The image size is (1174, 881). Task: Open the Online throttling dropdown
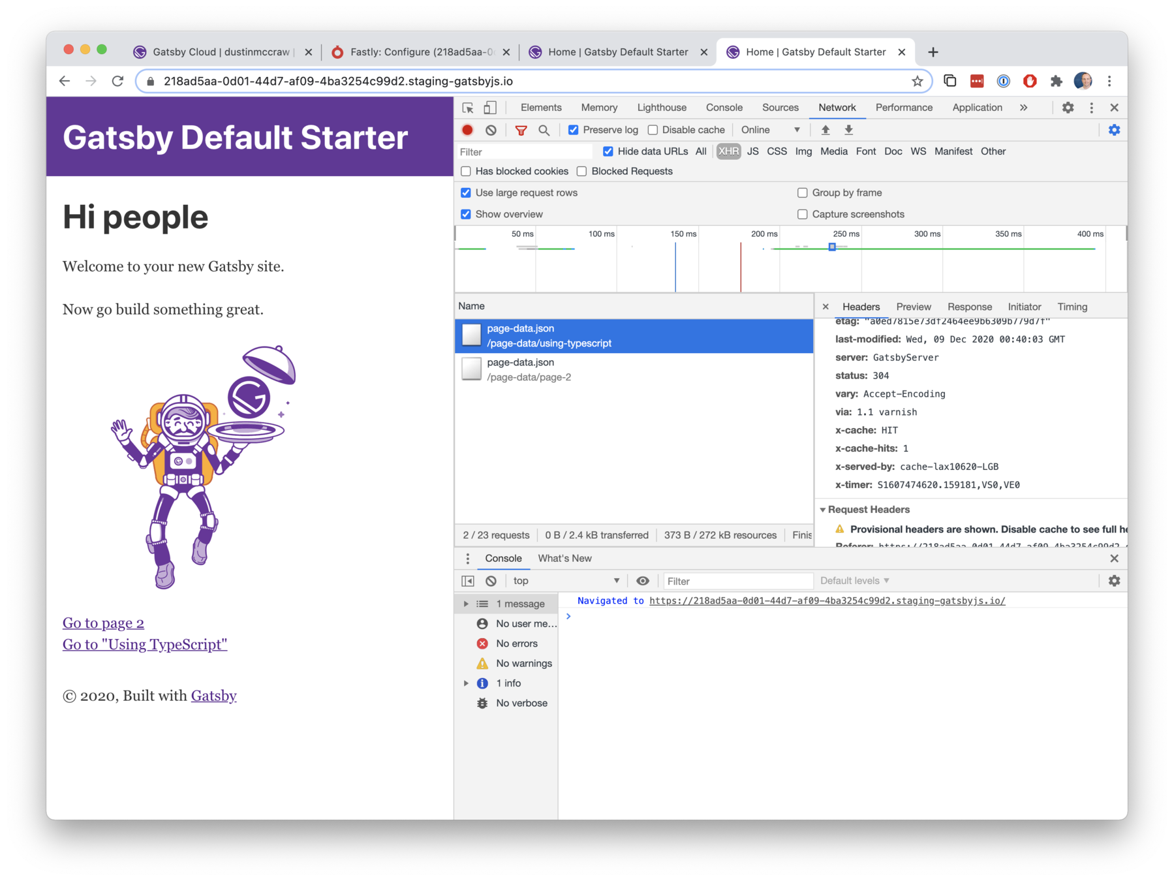click(770, 130)
